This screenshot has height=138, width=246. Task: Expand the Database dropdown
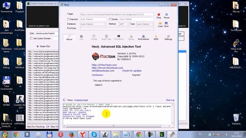(105, 24)
